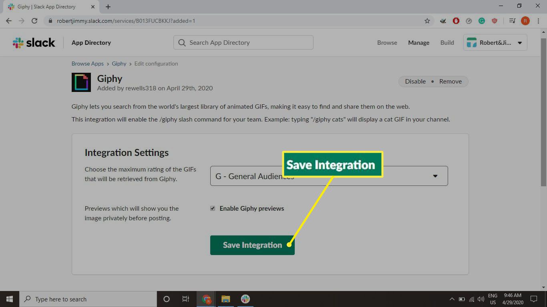
Task: Open the Chrome three-dot menu
Action: [538, 21]
